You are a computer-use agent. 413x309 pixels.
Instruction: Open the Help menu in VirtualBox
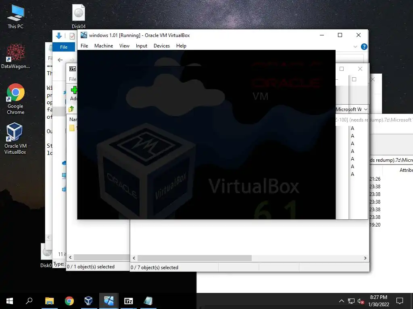[x=181, y=46]
